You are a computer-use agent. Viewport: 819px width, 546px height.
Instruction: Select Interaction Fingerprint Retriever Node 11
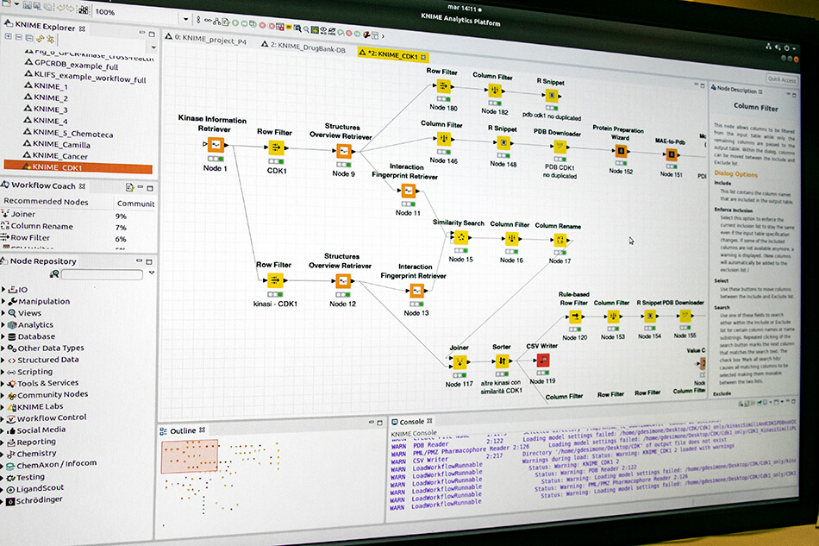tap(409, 190)
